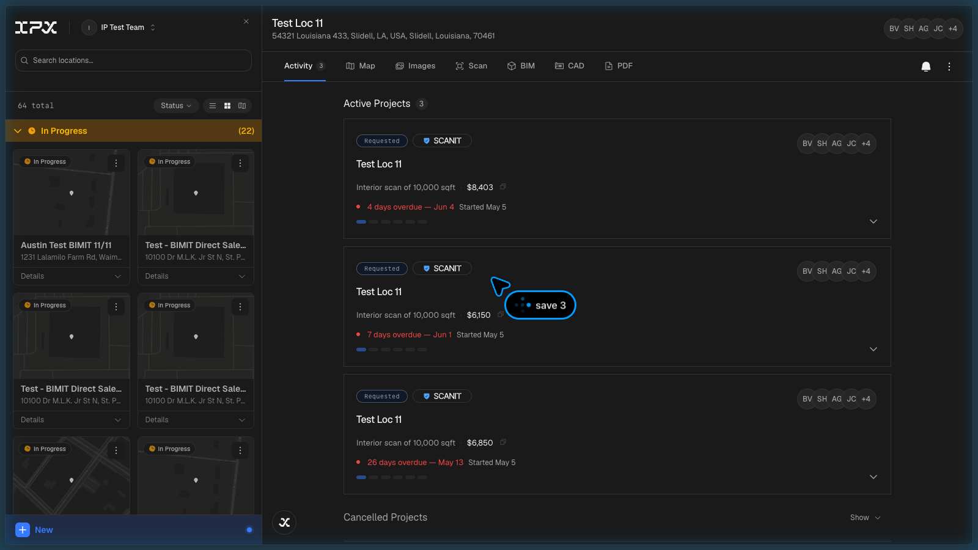Screen dimensions: 978x550
Task: Switch to grid view layout
Action: (x=227, y=106)
